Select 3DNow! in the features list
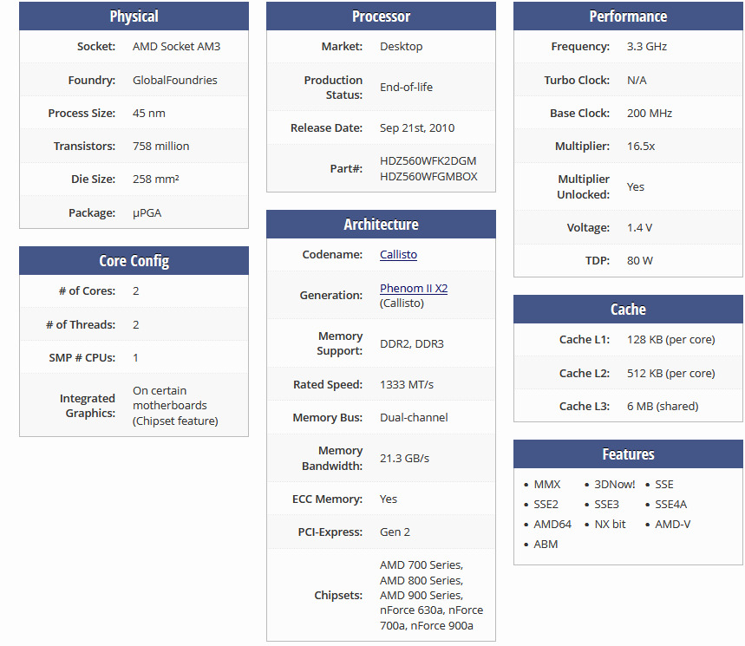745x646 pixels. 614,484
